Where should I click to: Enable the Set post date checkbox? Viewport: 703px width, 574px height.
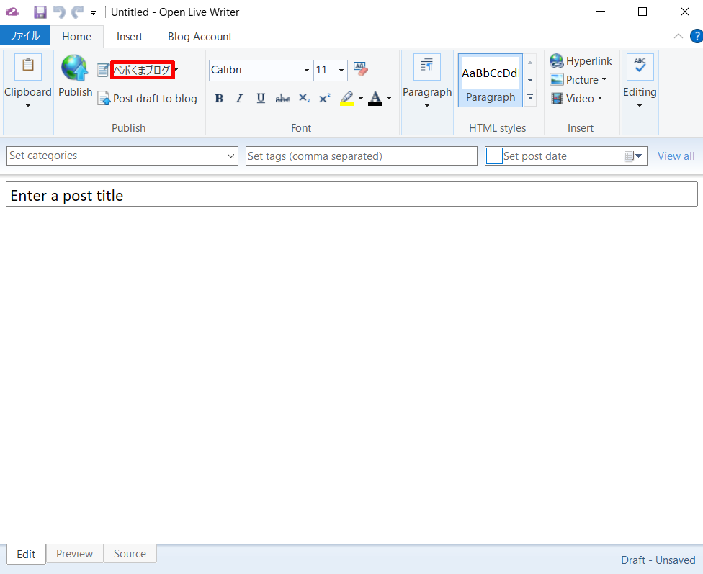tap(494, 156)
